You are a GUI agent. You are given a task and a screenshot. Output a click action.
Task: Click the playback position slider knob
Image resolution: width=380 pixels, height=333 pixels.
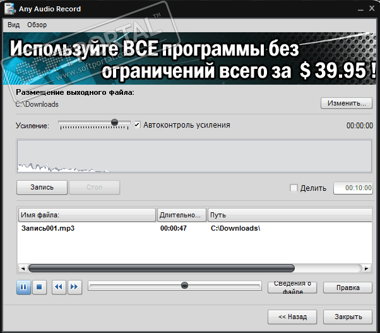tap(184, 285)
